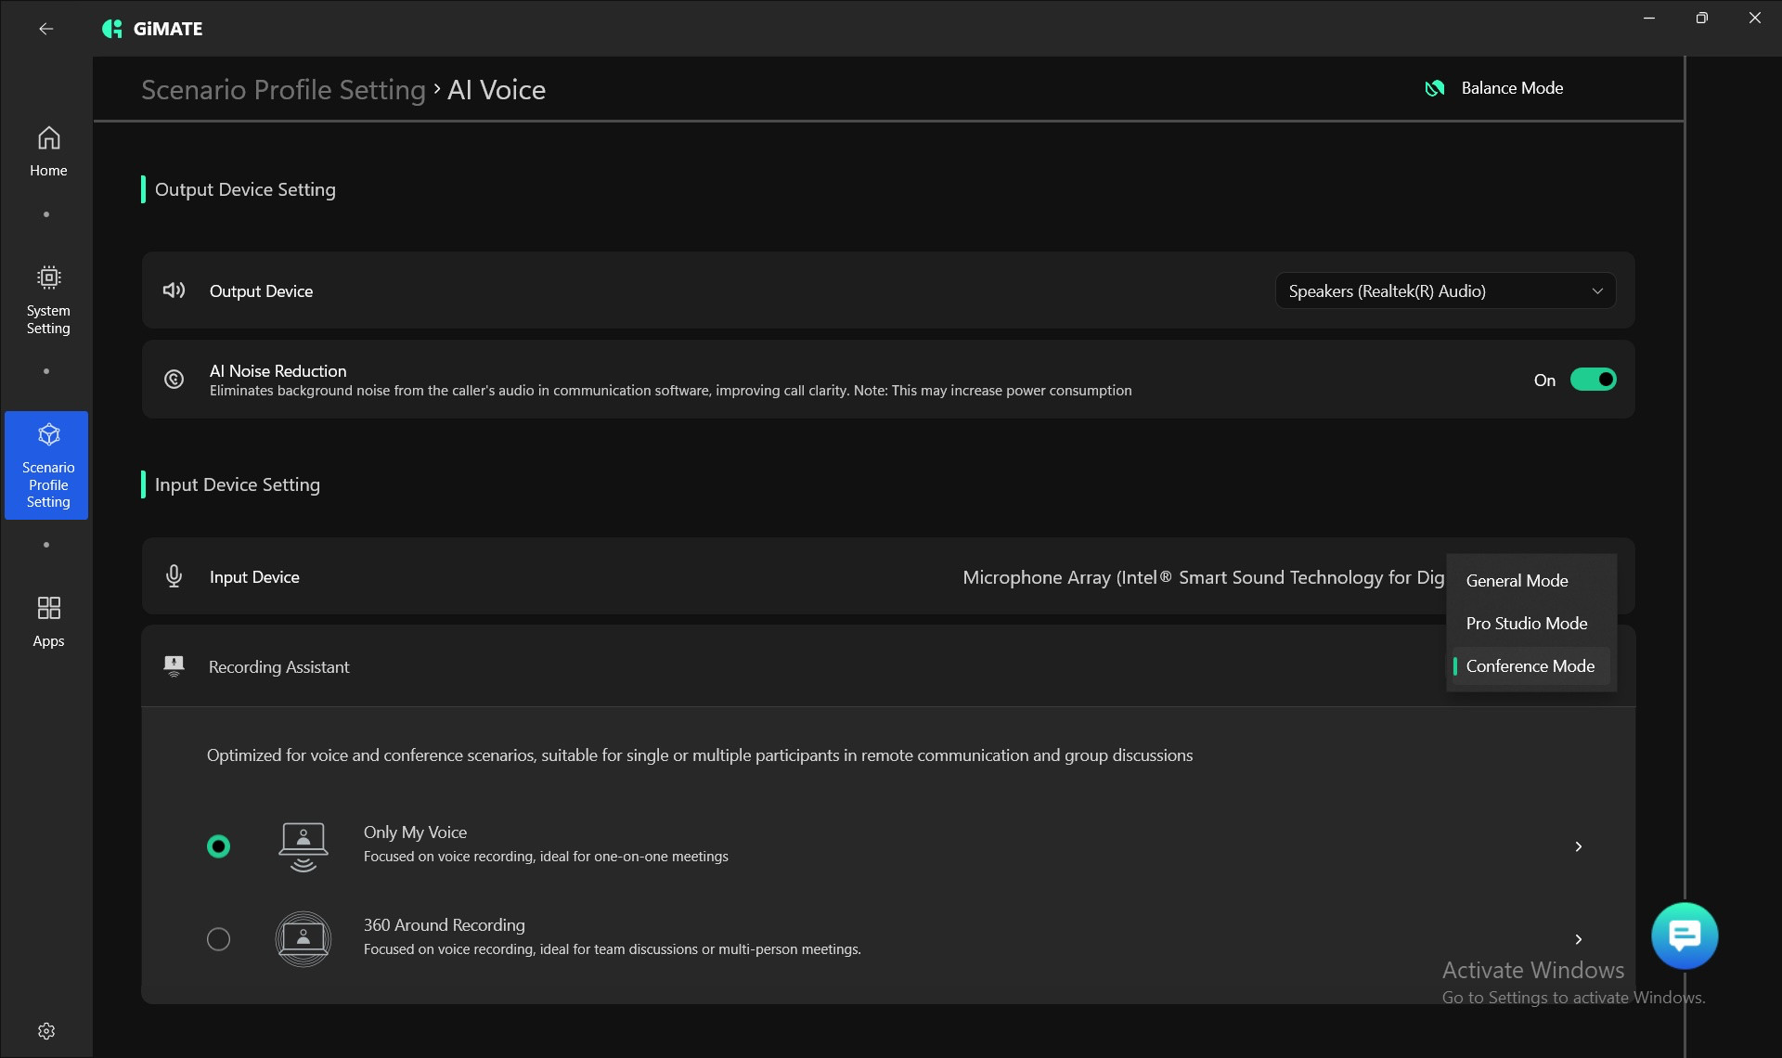
Task: Open the chat support bubble
Action: (1685, 935)
